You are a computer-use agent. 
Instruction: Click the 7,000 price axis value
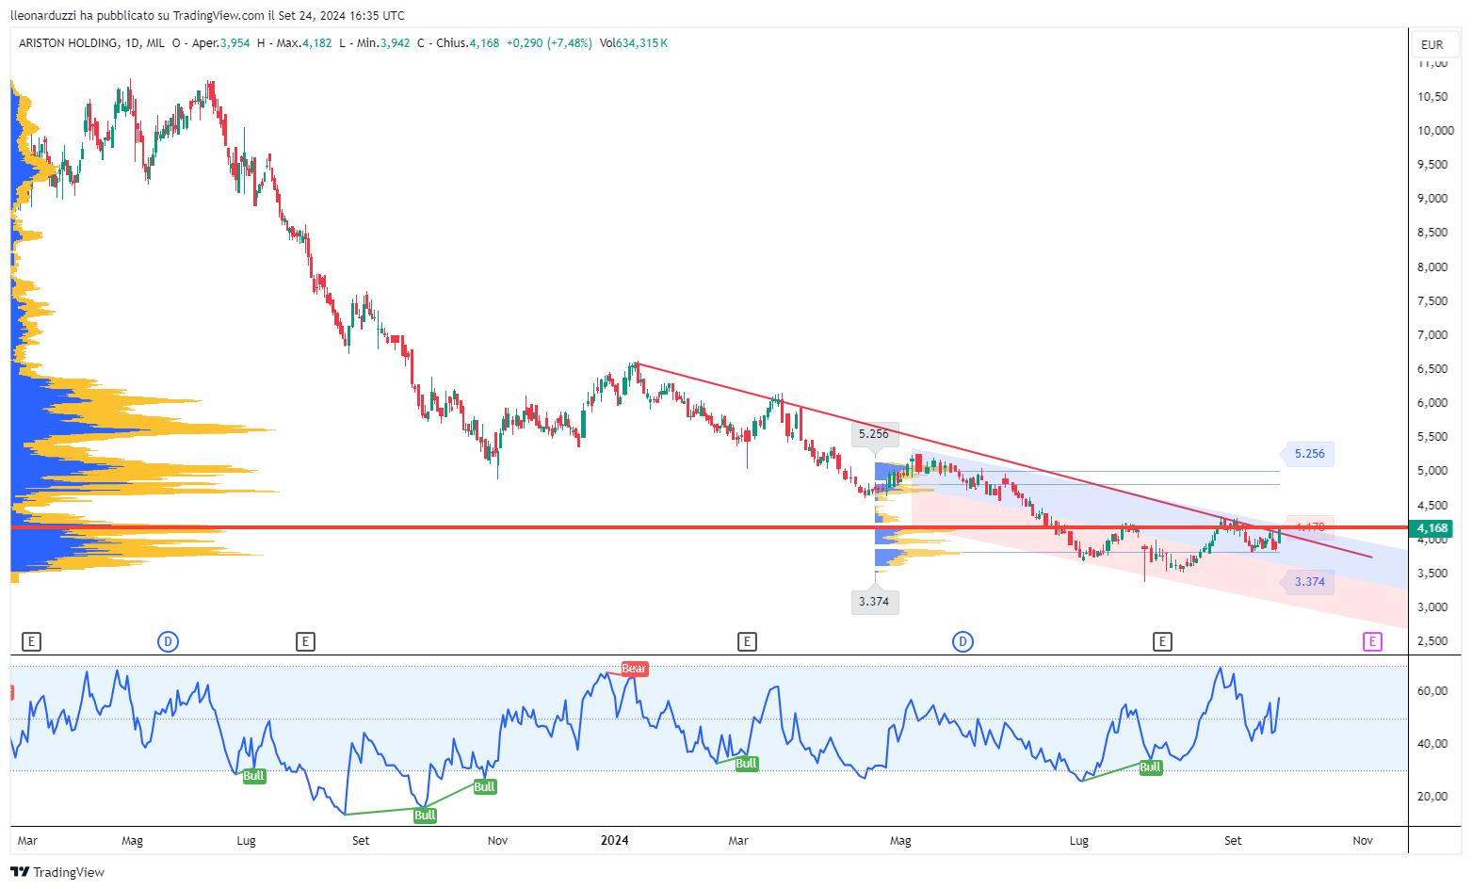[1433, 334]
